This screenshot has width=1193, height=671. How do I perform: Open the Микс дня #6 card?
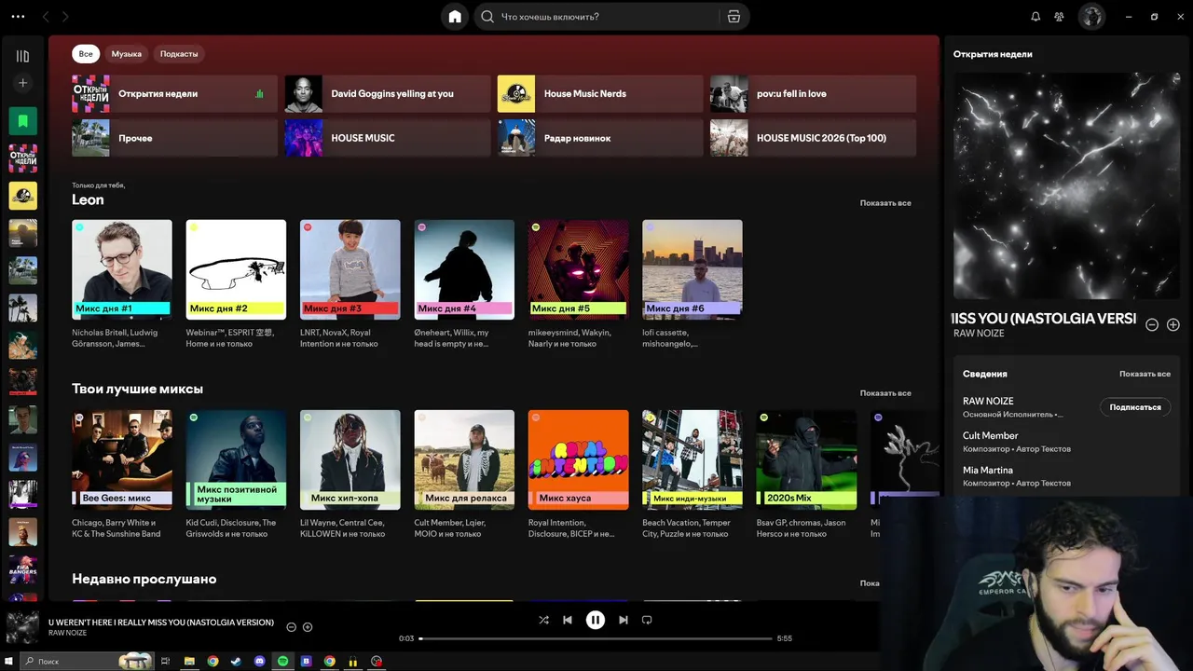click(x=692, y=284)
